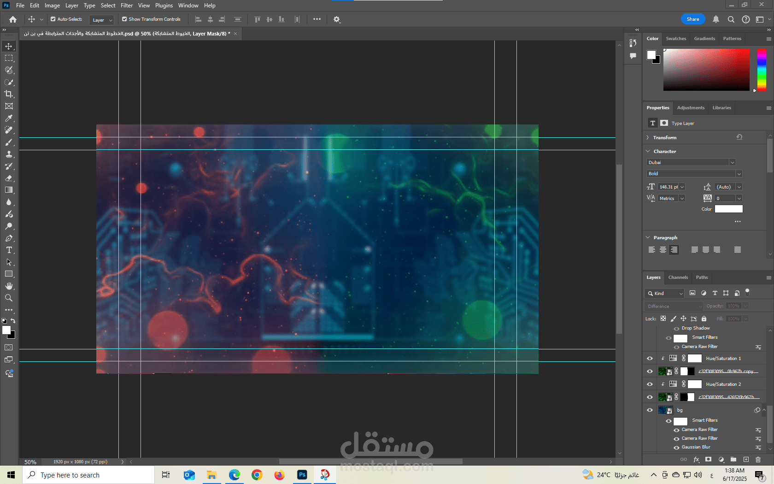Open the Image menu
Image resolution: width=774 pixels, height=484 pixels.
click(52, 6)
